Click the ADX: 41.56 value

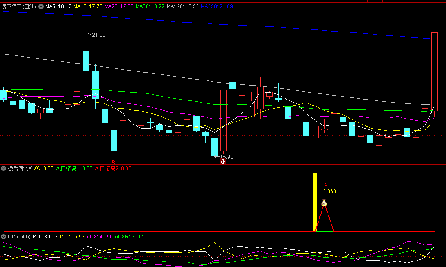(x=99, y=237)
